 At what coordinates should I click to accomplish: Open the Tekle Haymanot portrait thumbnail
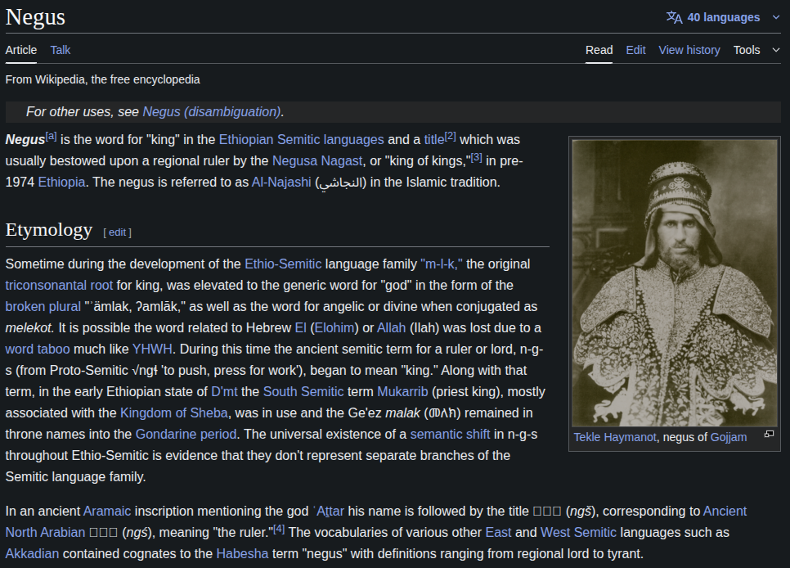(x=674, y=282)
